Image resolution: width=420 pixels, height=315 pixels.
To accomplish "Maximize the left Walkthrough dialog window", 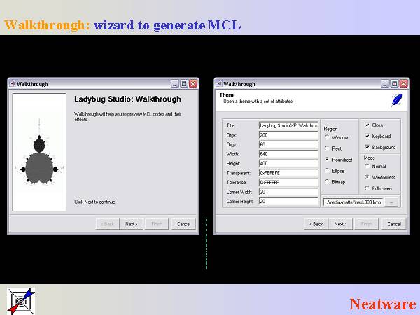I will 184,84.
